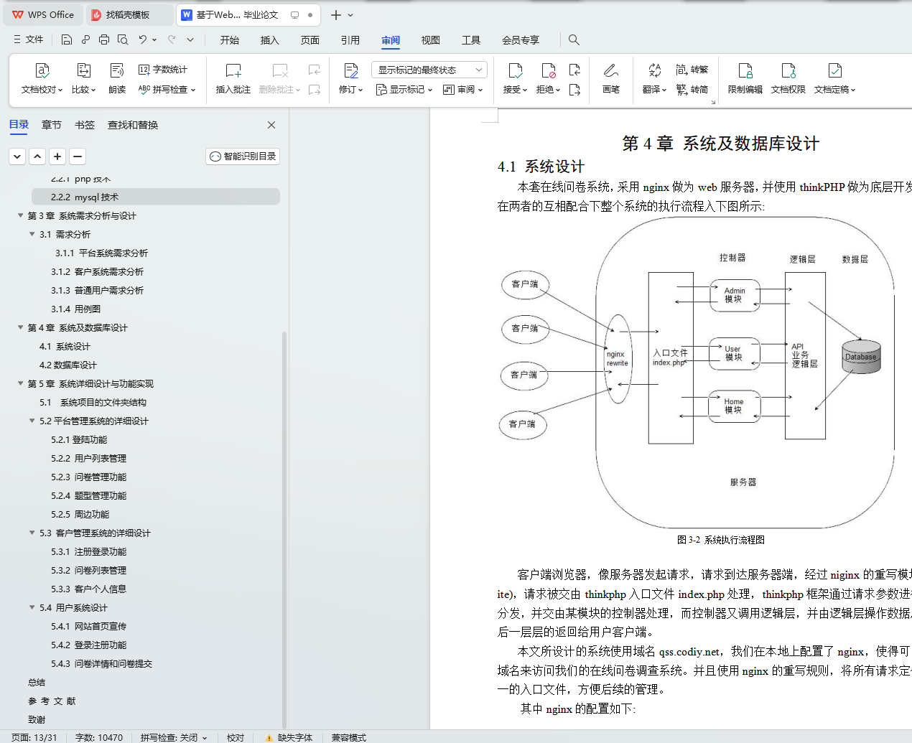Screen dimensions: 912x743
Task: Reject the change with 拒绝
Action: pyautogui.click(x=548, y=79)
